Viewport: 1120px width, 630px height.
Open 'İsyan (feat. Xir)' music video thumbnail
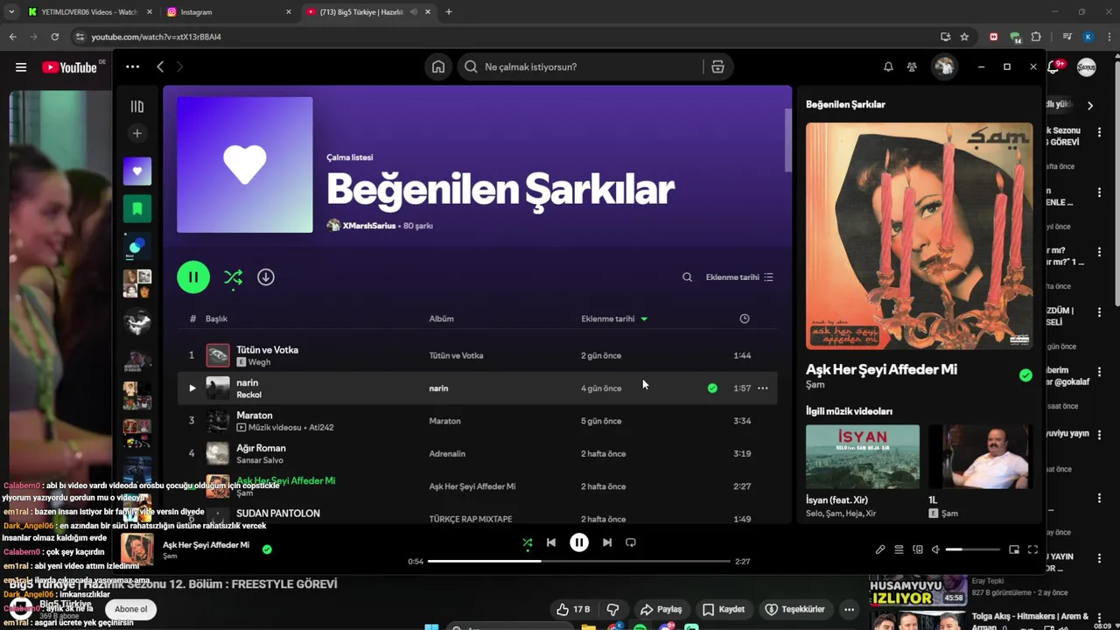[x=863, y=457]
